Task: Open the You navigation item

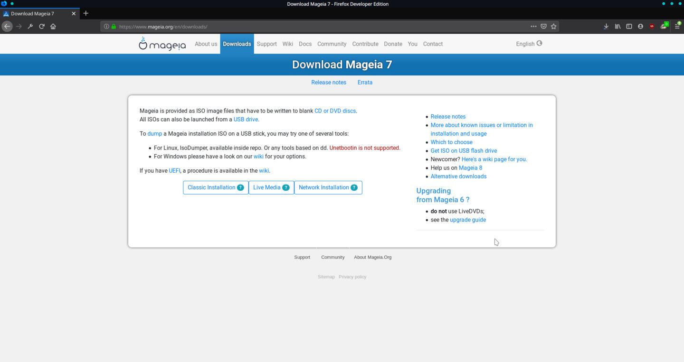Action: [x=412, y=44]
